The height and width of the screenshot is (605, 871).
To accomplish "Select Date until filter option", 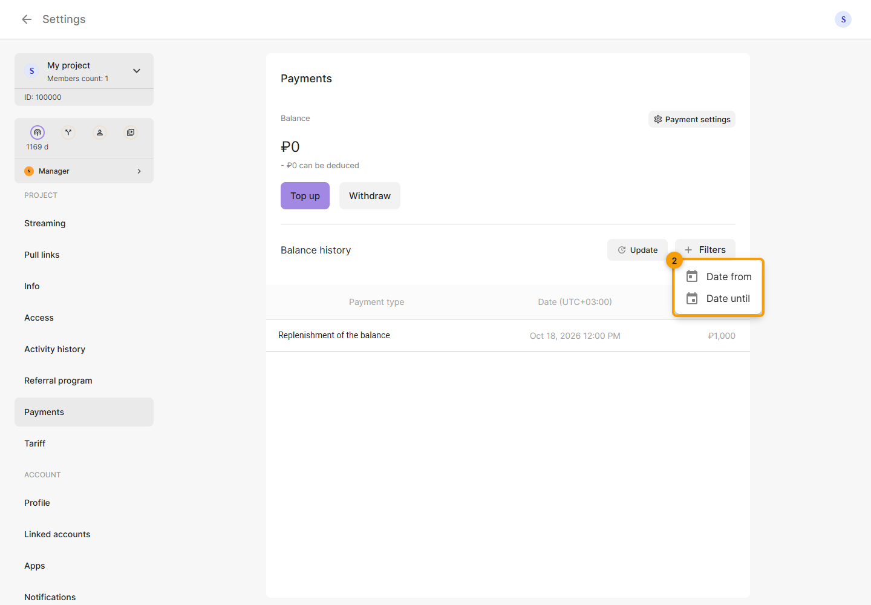I will click(x=719, y=298).
